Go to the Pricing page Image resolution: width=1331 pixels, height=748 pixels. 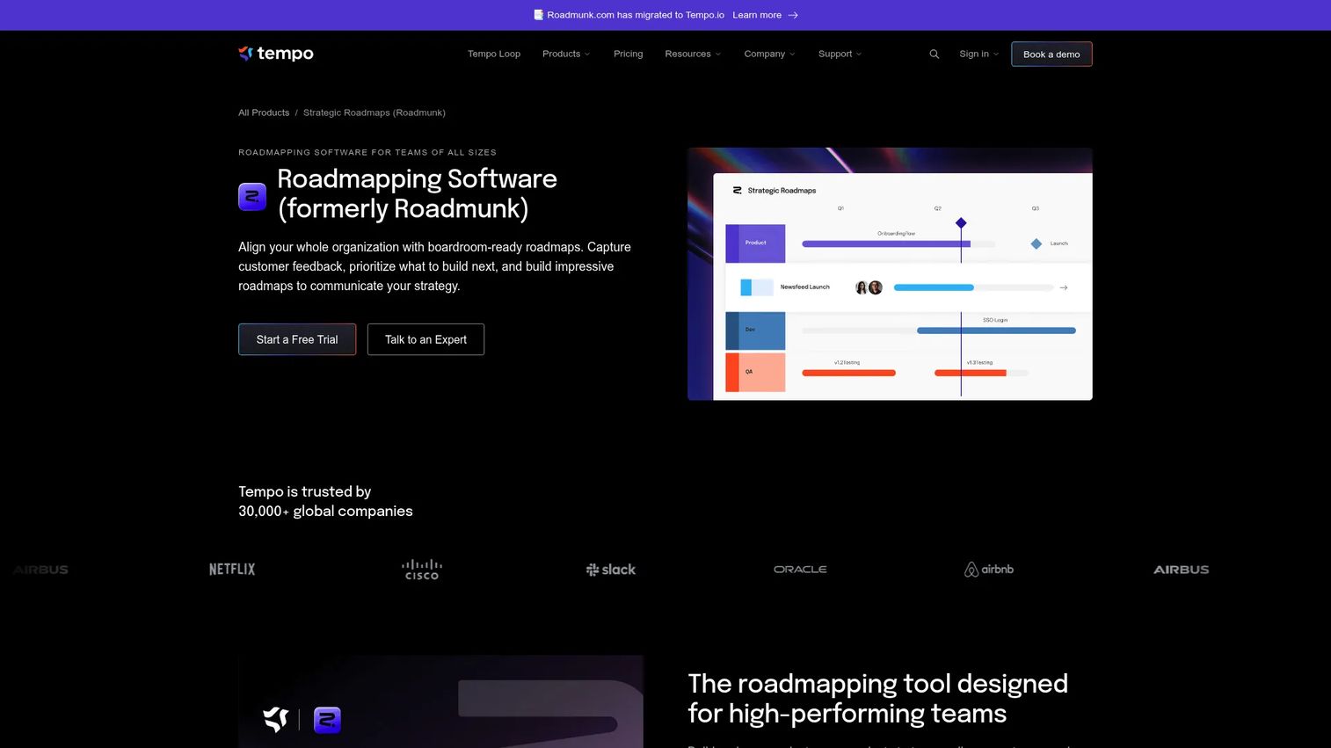tap(628, 54)
